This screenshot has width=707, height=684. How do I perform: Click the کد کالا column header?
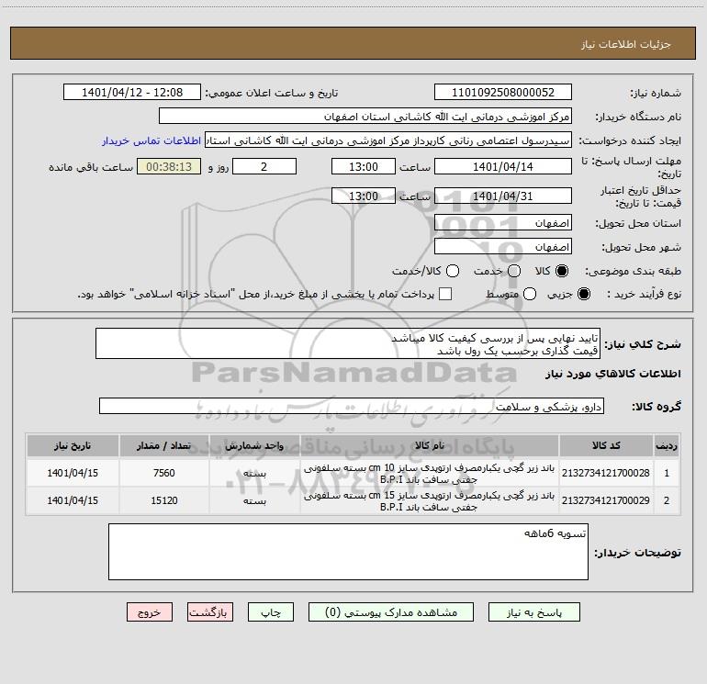point(606,445)
